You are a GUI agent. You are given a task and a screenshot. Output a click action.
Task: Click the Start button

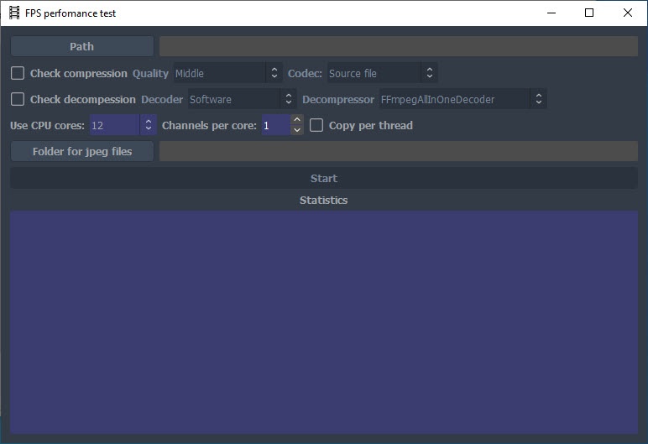click(324, 178)
